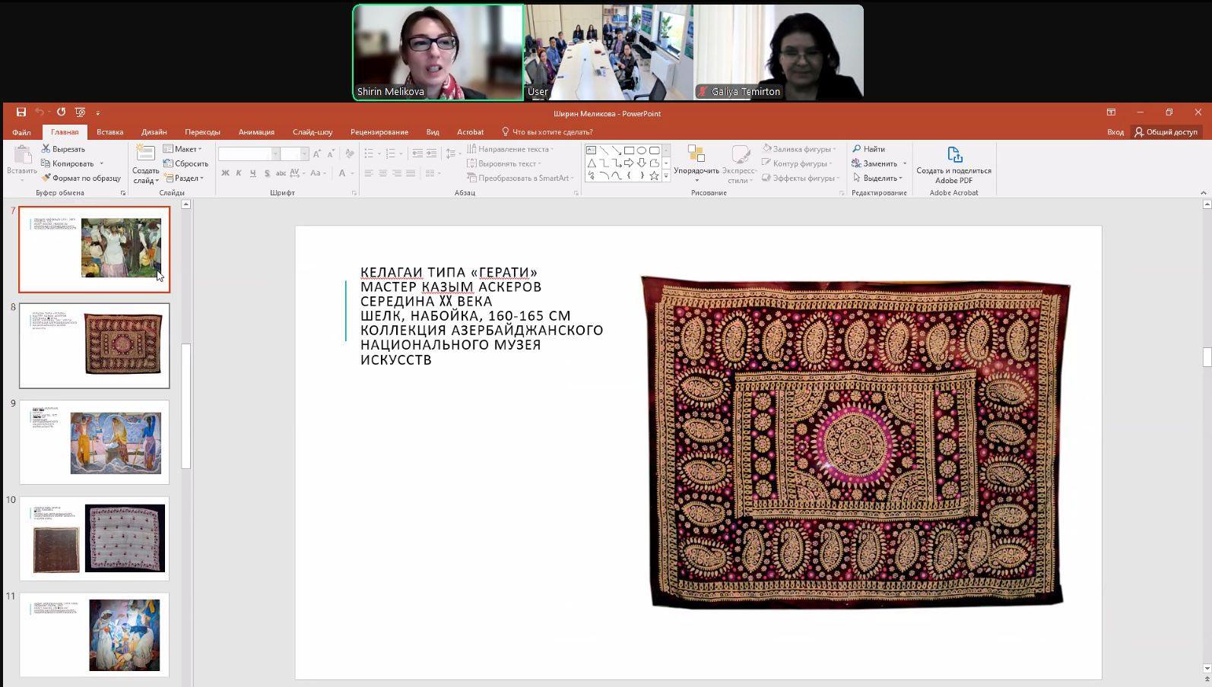Click the Share (Общий доступ) button
Screen dimensions: 1212x687
[1166, 132]
